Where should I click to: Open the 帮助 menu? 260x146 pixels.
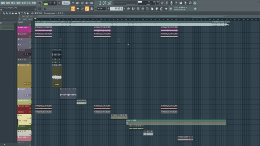[34, 3]
